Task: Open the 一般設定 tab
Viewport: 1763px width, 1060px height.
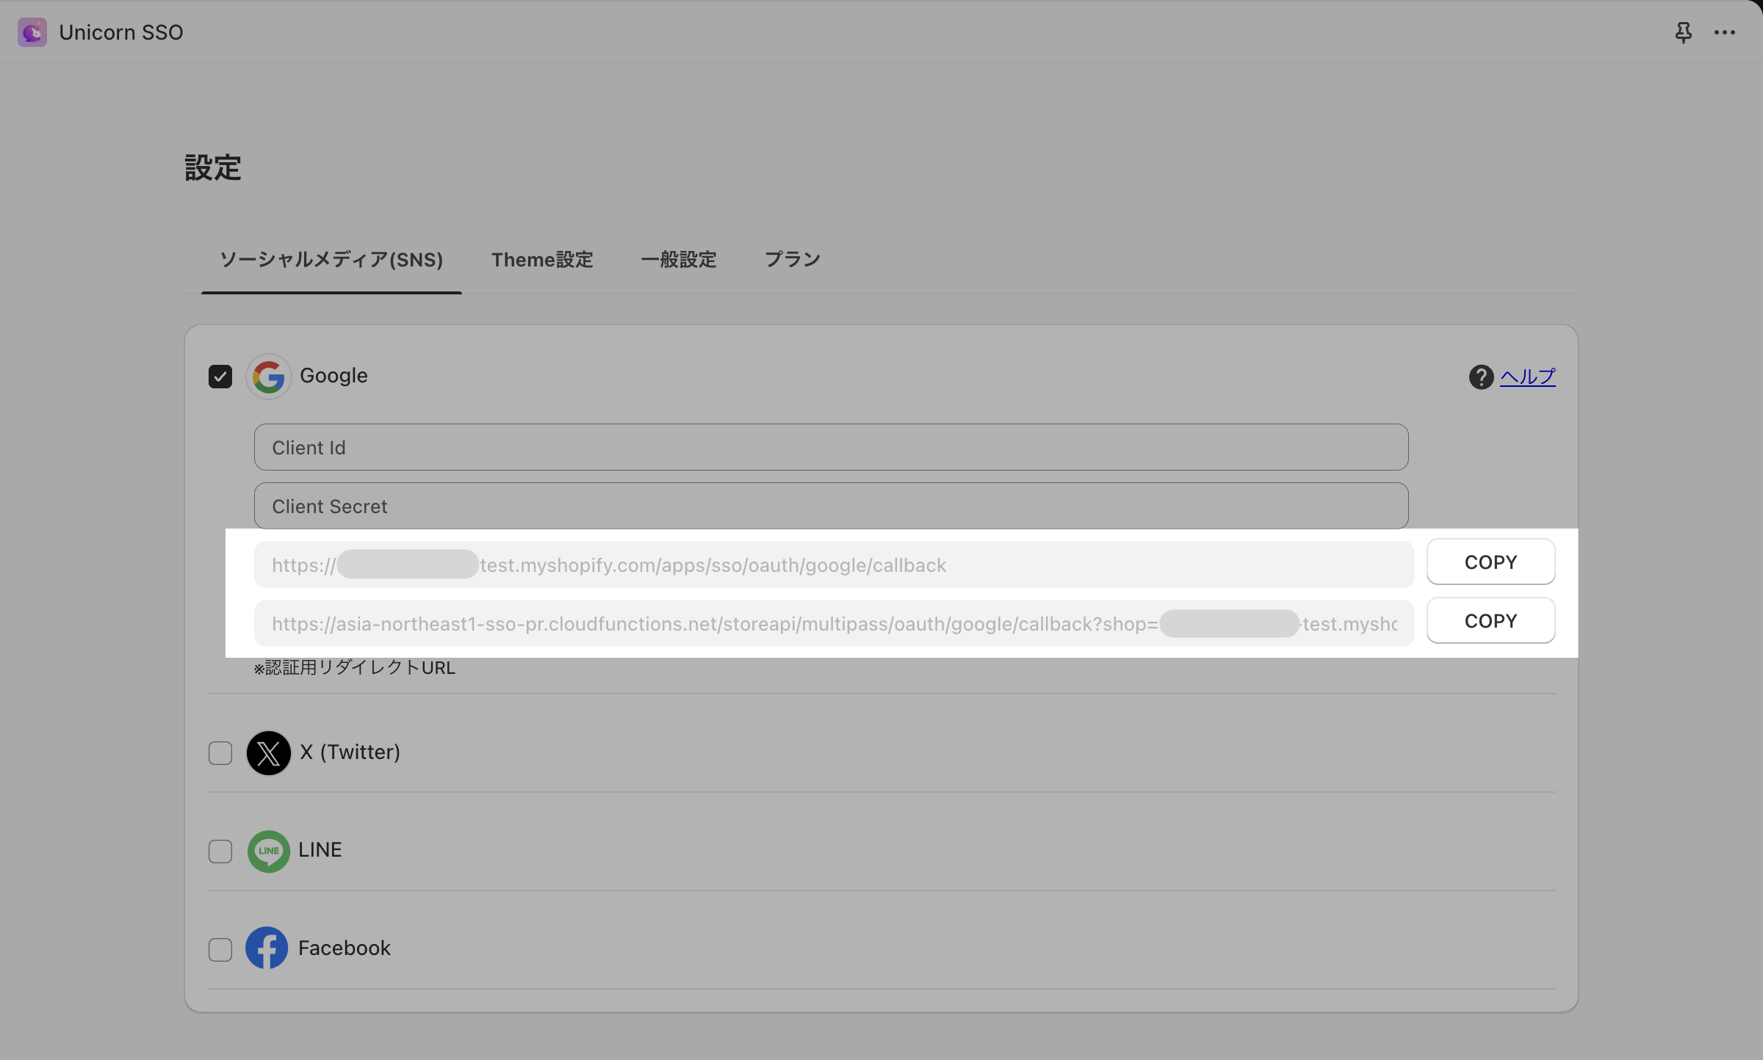Action: pos(678,260)
